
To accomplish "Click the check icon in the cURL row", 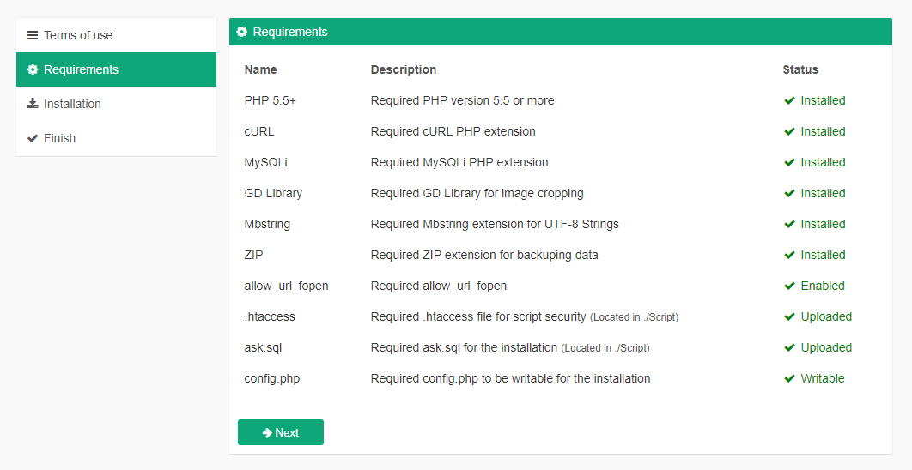I will point(789,131).
